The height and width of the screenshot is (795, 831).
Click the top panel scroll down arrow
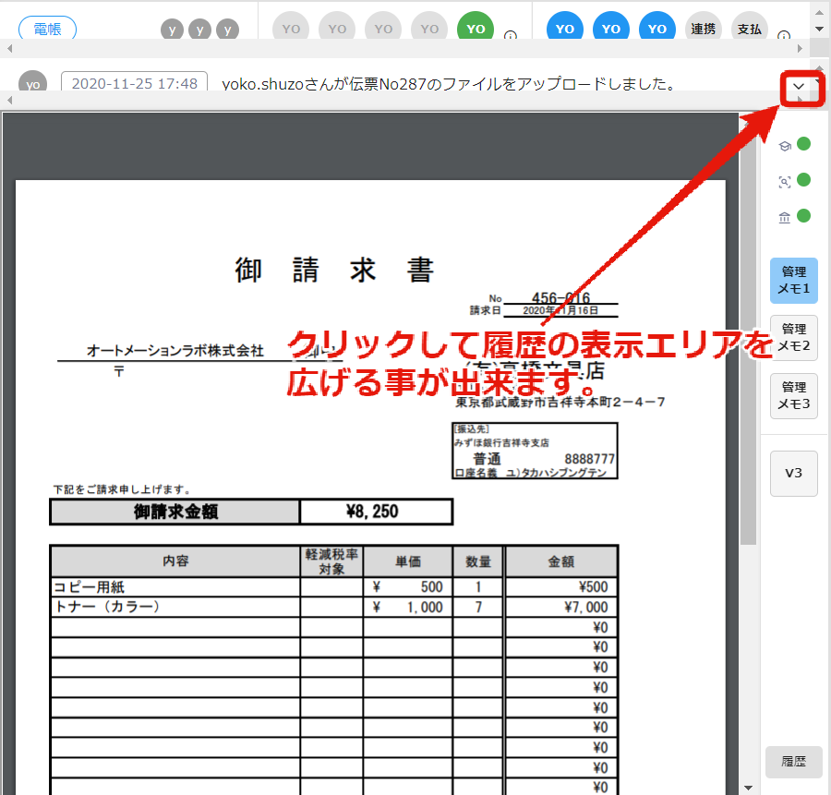point(819,30)
